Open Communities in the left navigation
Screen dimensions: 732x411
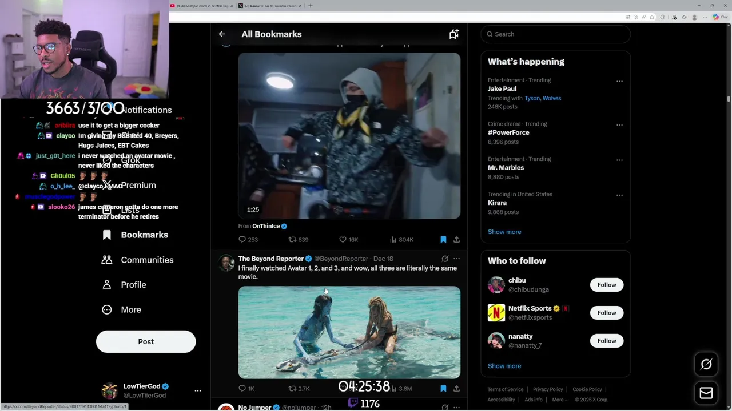[x=137, y=260]
